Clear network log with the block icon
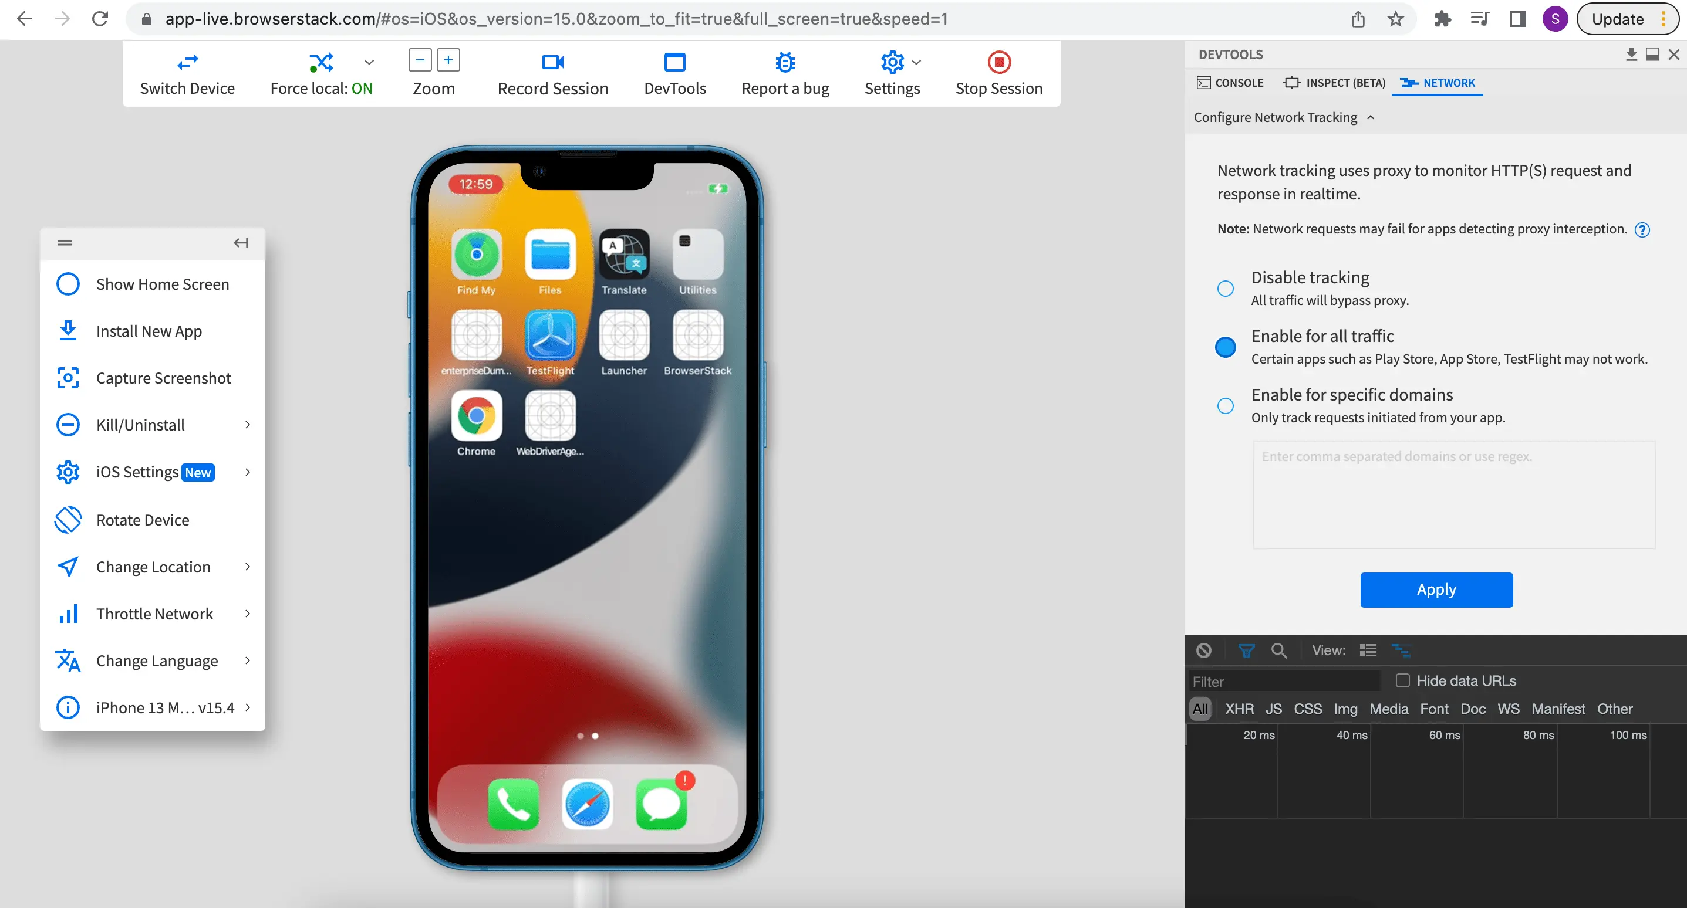Screen dimensions: 1687x908 [x=1203, y=650]
